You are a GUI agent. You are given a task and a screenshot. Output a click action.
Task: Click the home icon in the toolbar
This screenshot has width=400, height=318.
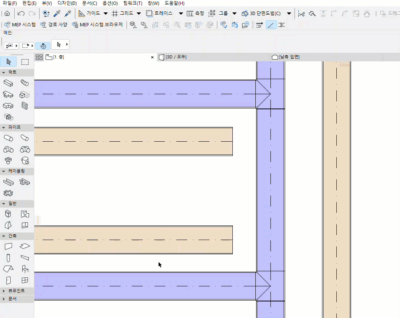pyautogui.click(x=7, y=13)
